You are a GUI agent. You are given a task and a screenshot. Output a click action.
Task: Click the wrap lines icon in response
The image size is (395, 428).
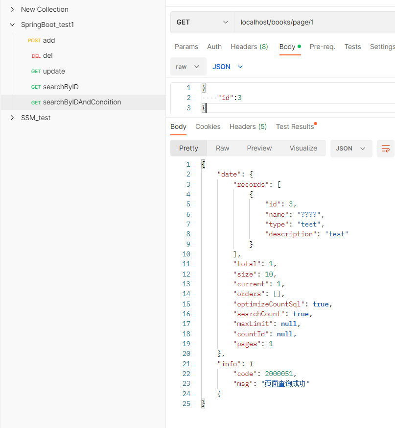tap(386, 149)
